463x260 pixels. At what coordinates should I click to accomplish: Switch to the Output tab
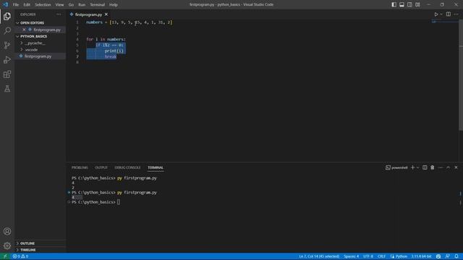101,168
